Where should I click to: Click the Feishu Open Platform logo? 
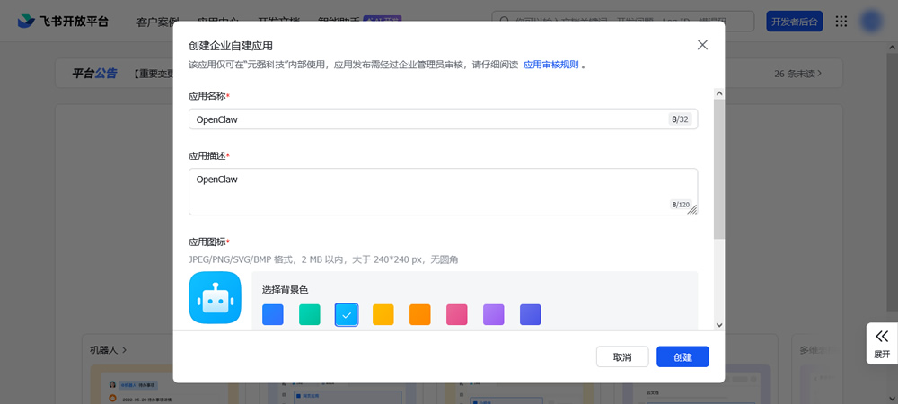click(x=63, y=22)
